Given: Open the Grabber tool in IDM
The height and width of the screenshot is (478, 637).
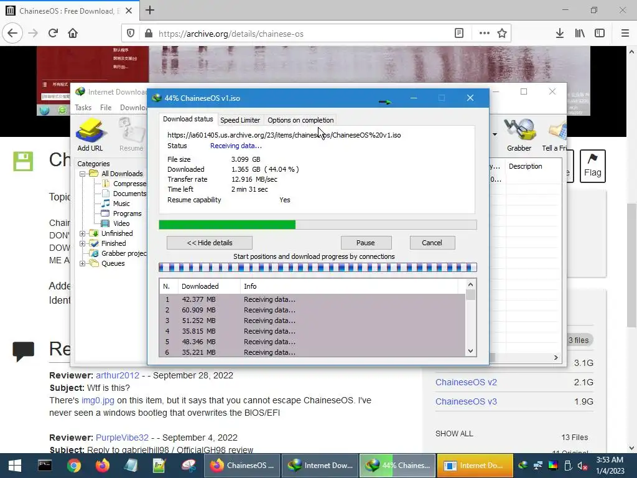Looking at the screenshot, I should [x=519, y=134].
